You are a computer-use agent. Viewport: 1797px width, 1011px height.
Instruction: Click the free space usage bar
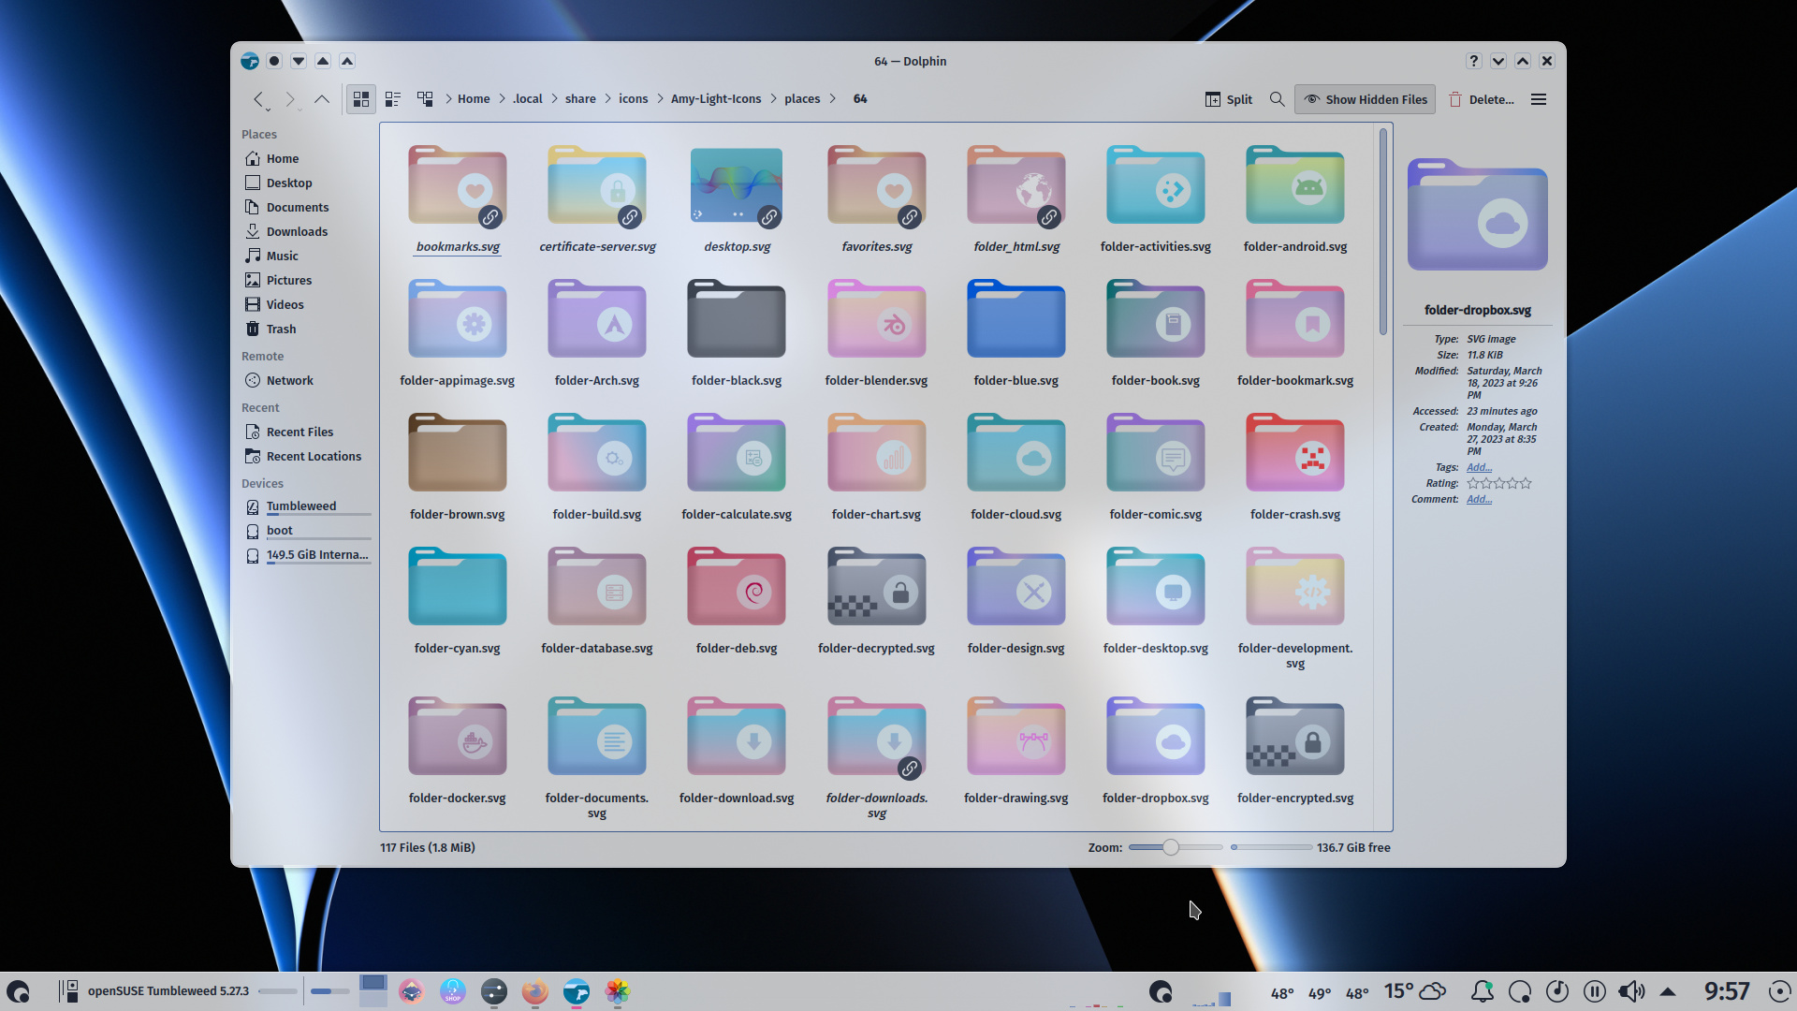coord(1271,847)
